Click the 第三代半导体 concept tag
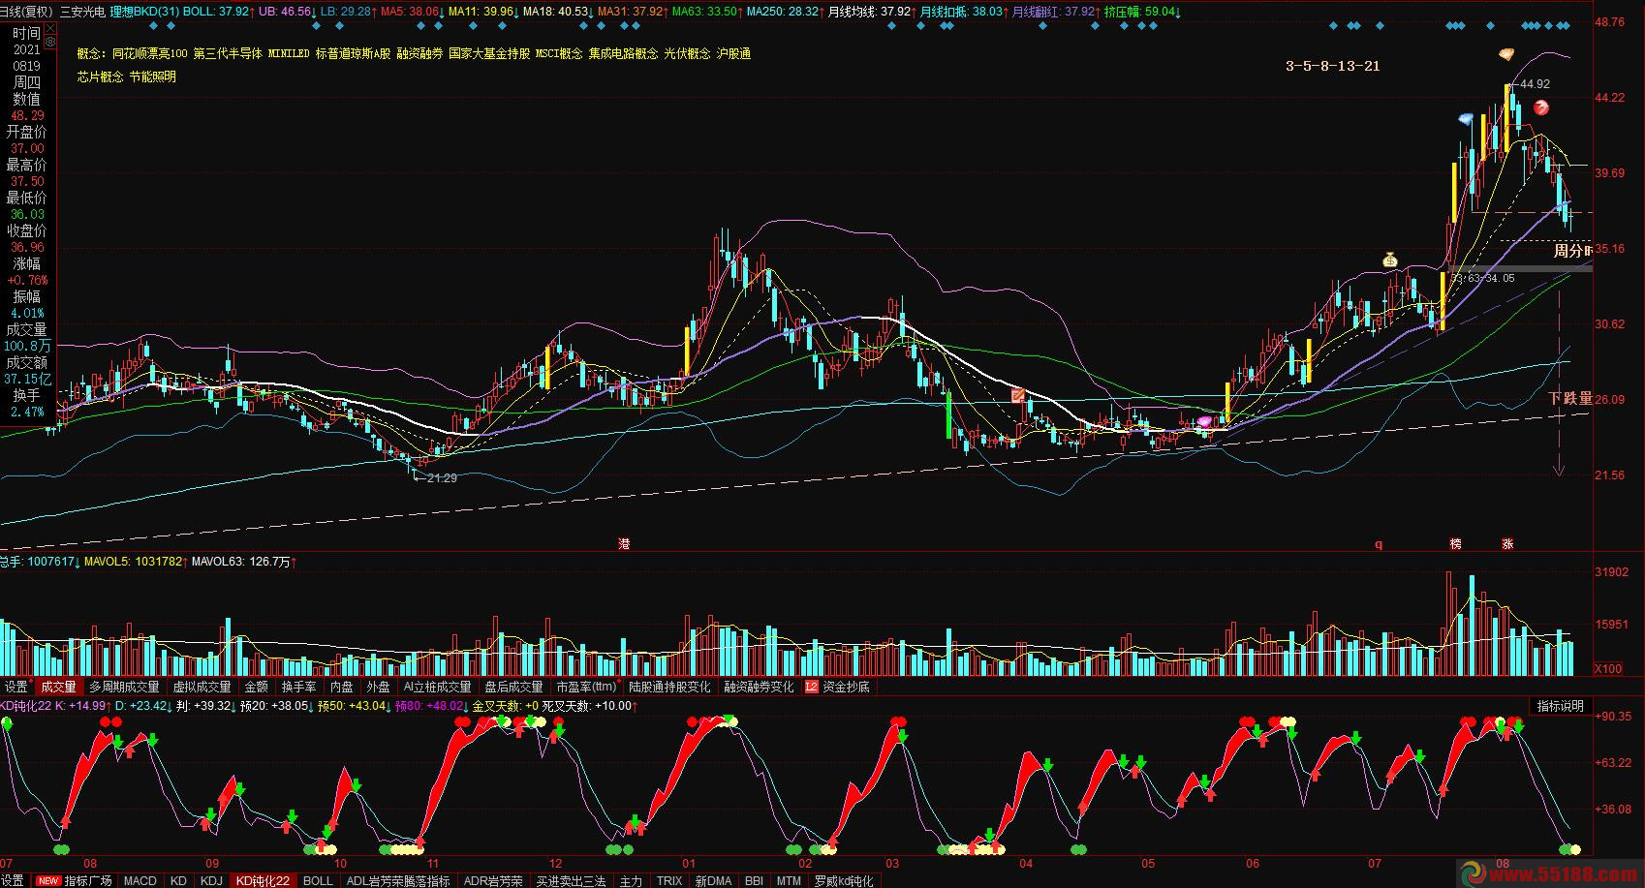The image size is (1645, 888). (x=228, y=53)
